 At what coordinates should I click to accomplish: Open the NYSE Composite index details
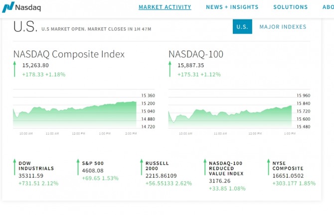(x=288, y=166)
